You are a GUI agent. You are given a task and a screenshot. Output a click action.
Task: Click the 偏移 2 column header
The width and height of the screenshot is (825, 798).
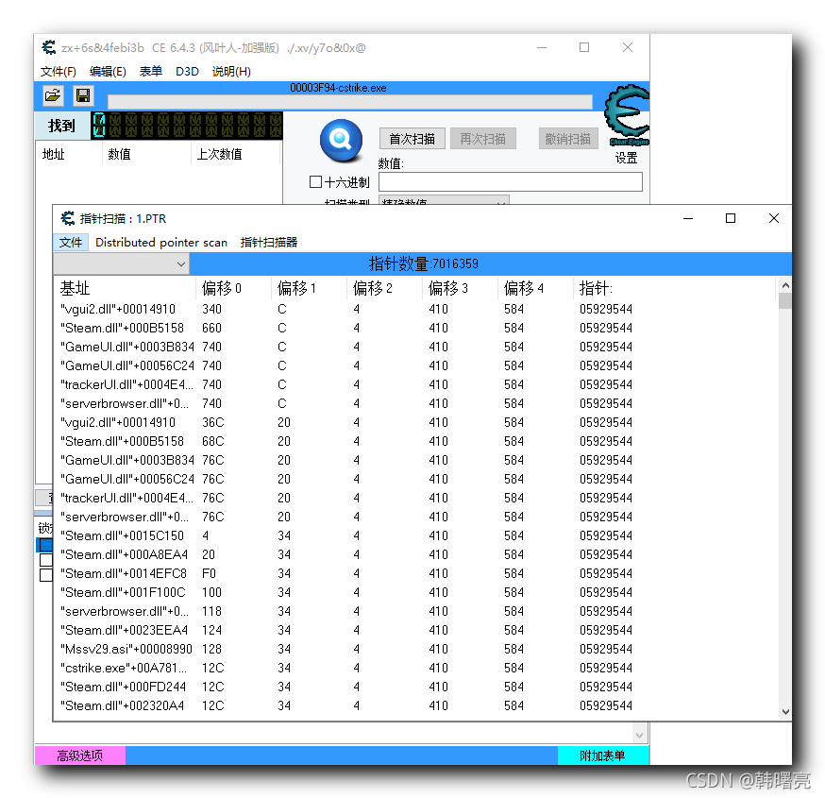pos(384,288)
